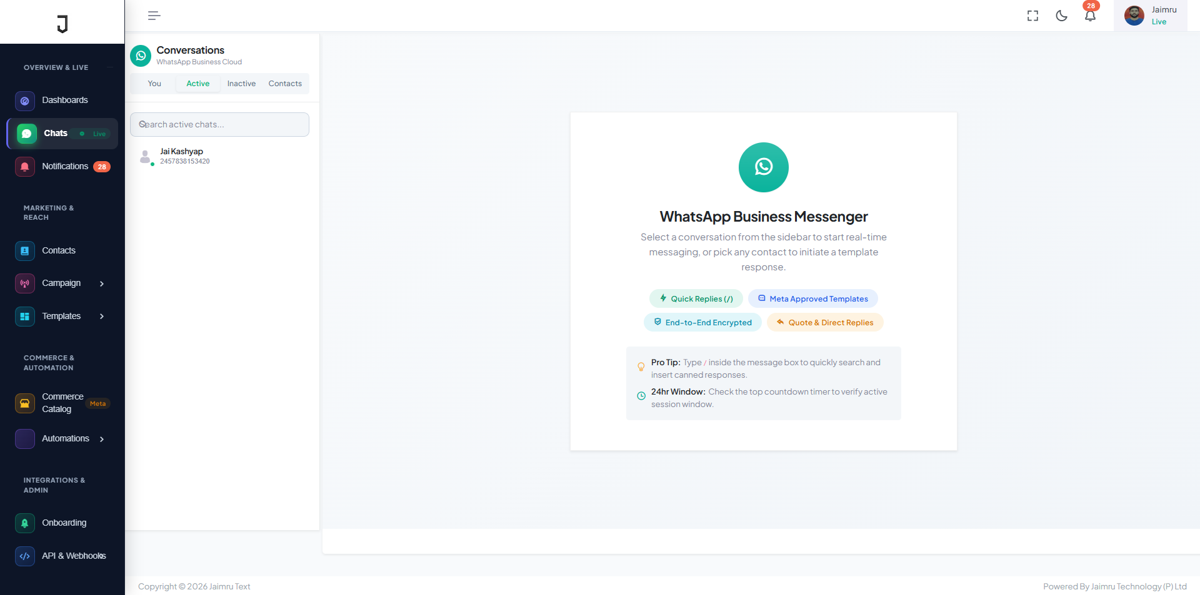Open the Chats sidebar item

click(62, 134)
